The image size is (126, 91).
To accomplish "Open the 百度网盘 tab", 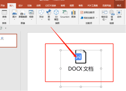I will pyautogui.click(x=107, y=6).
